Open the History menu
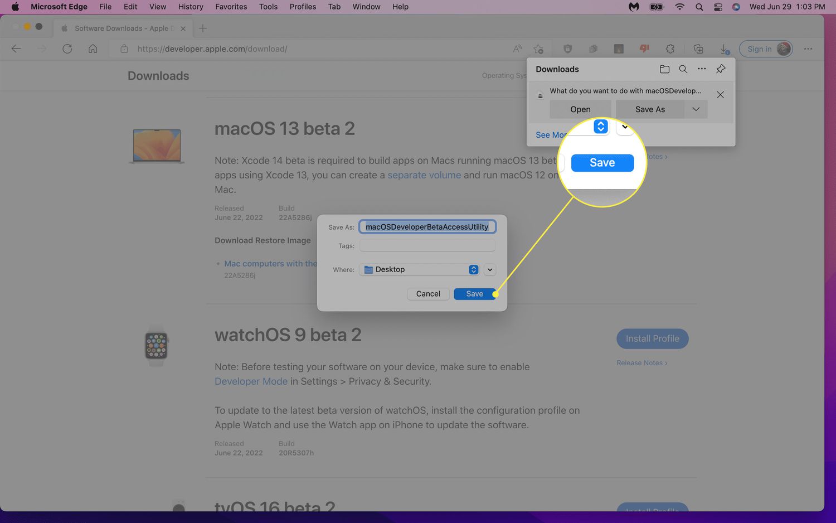The image size is (836, 523). point(191,7)
